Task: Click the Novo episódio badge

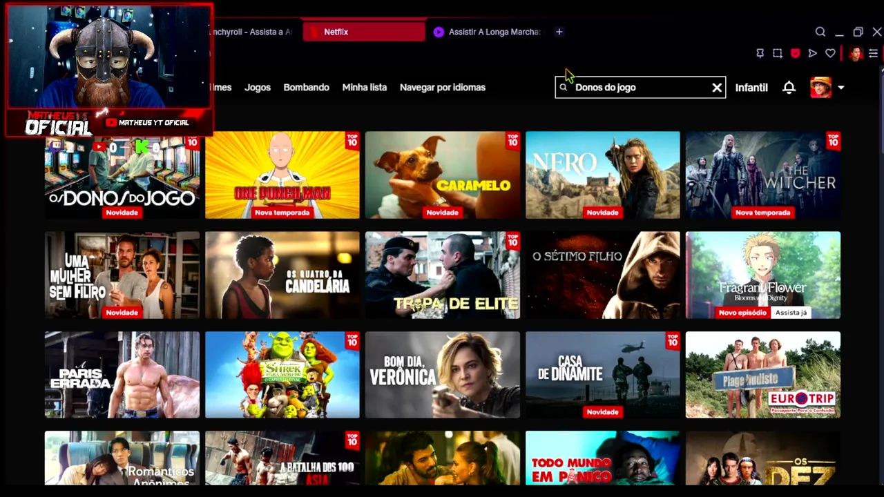Action: [742, 313]
